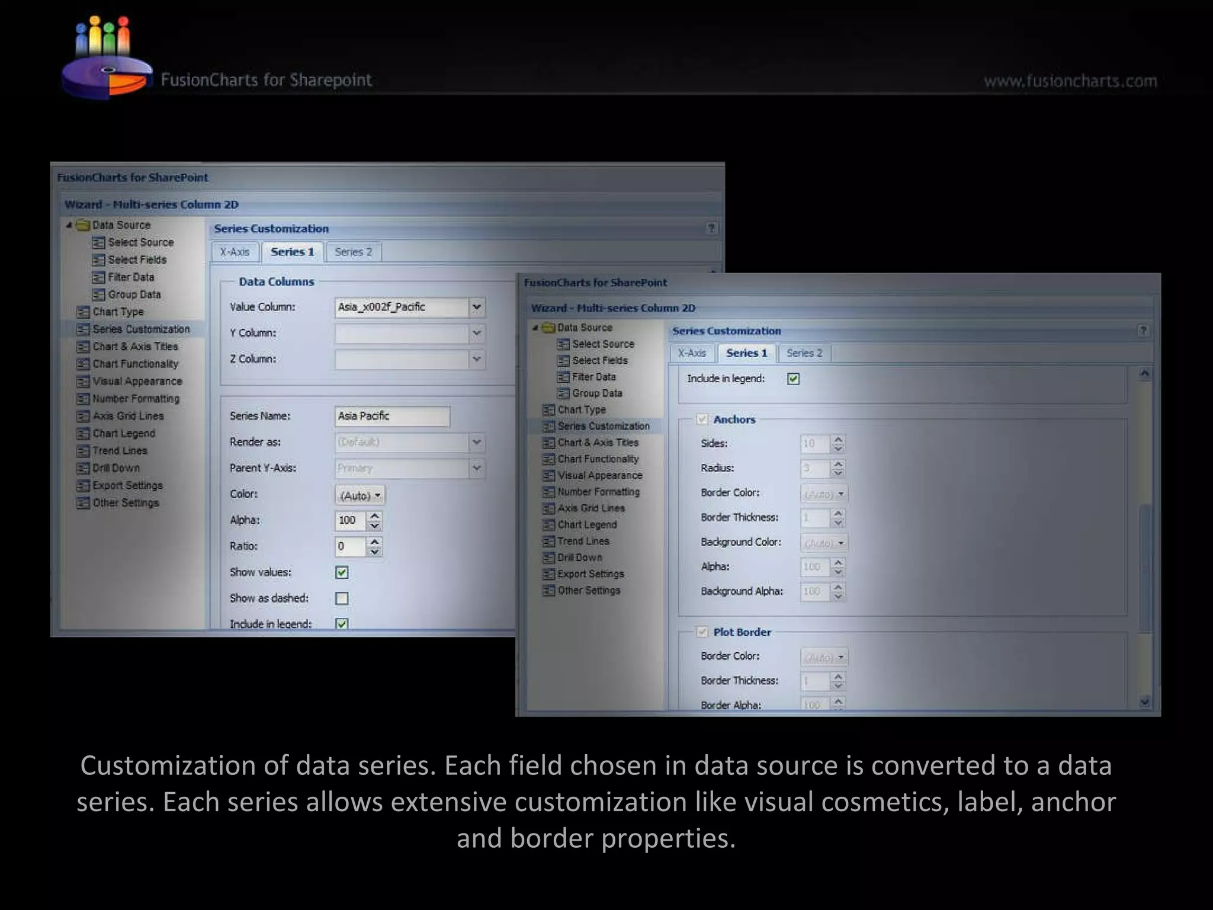Viewport: 1213px width, 910px height.
Task: Toggle Include in legend checkbox in left window
Action: point(342,623)
